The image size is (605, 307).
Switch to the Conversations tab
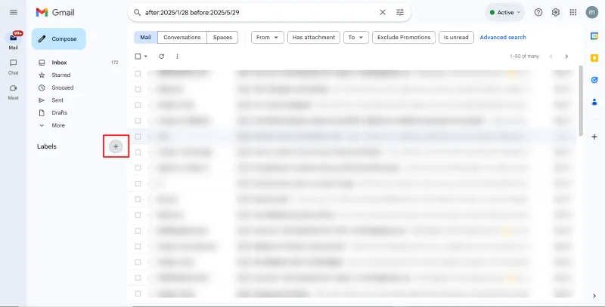(182, 37)
